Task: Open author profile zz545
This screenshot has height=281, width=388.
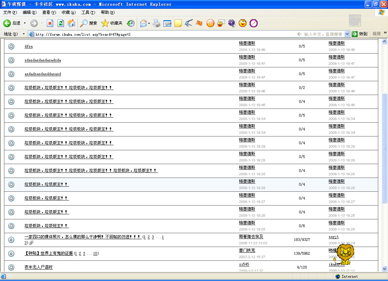Action: (244, 264)
